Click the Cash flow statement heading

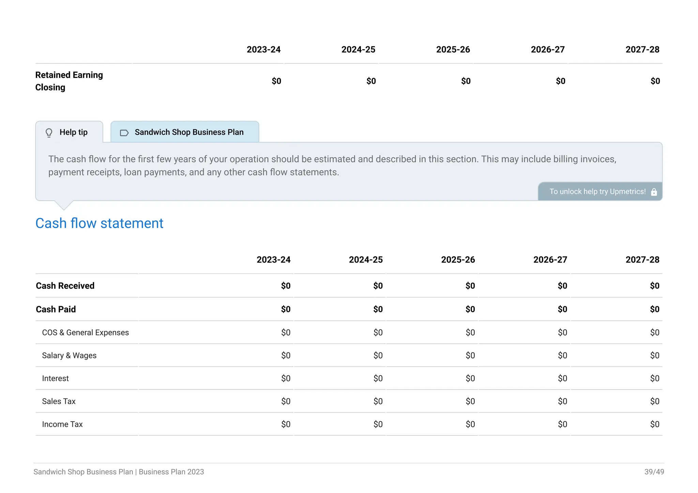pos(99,223)
